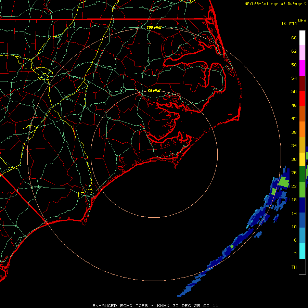Click the legend value 14
Image resolution: width=308 pixels, height=308 pixels.
294,213
